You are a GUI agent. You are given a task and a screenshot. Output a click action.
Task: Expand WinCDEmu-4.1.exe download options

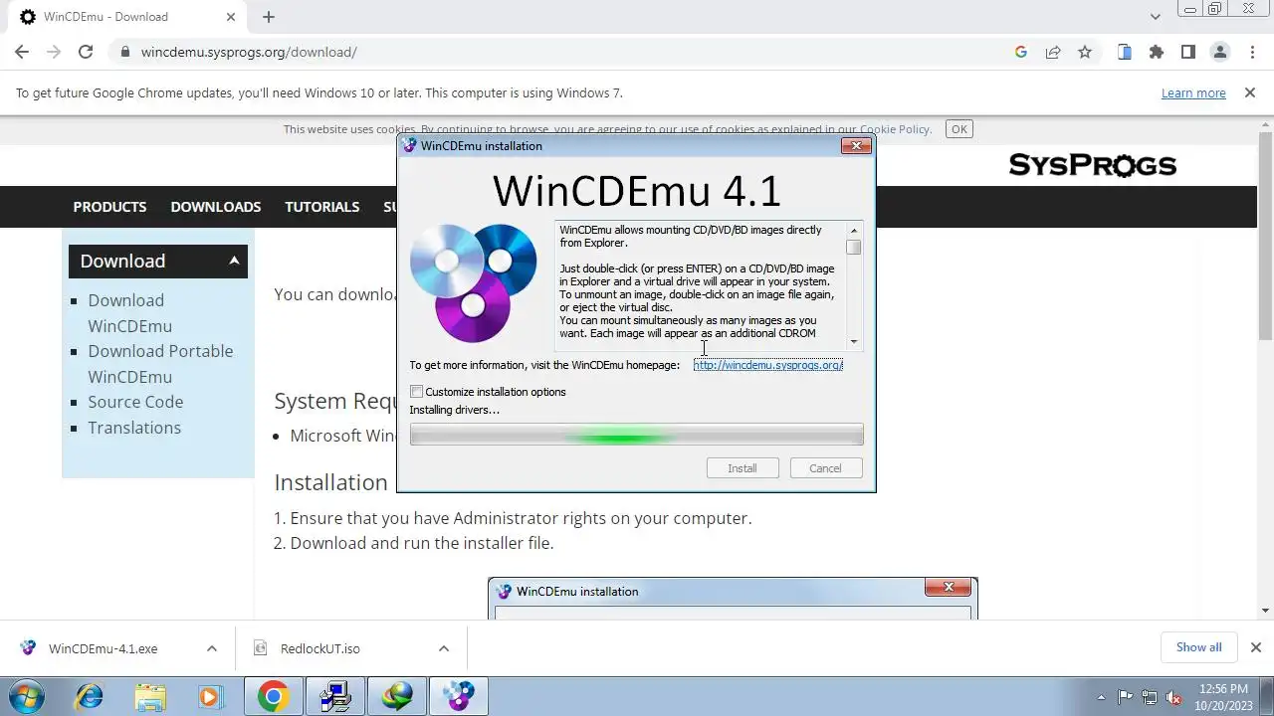211,648
